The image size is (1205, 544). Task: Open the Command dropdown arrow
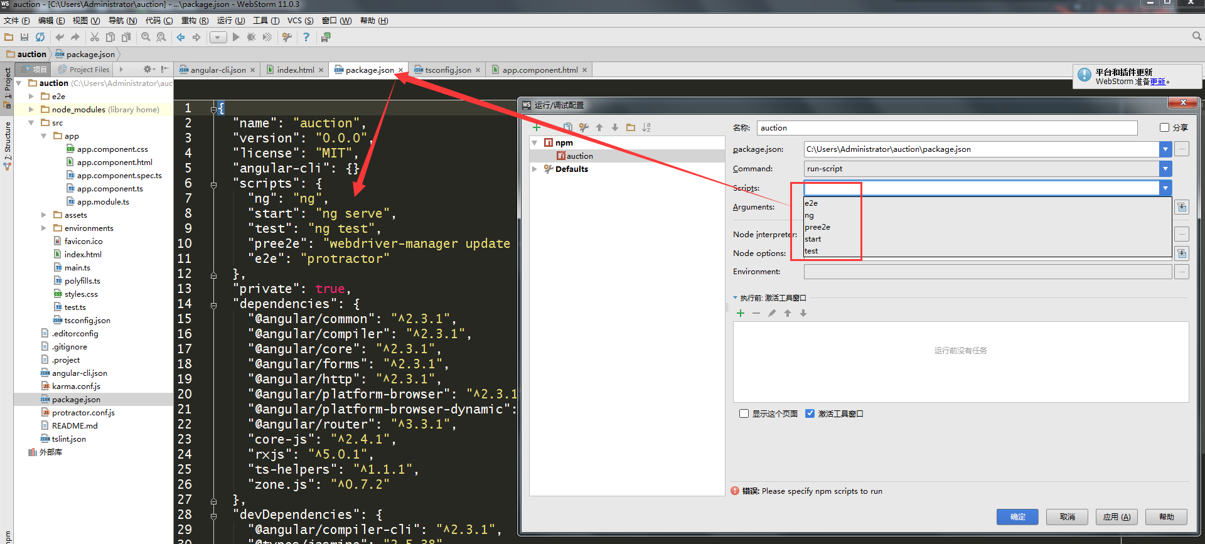click(1165, 169)
